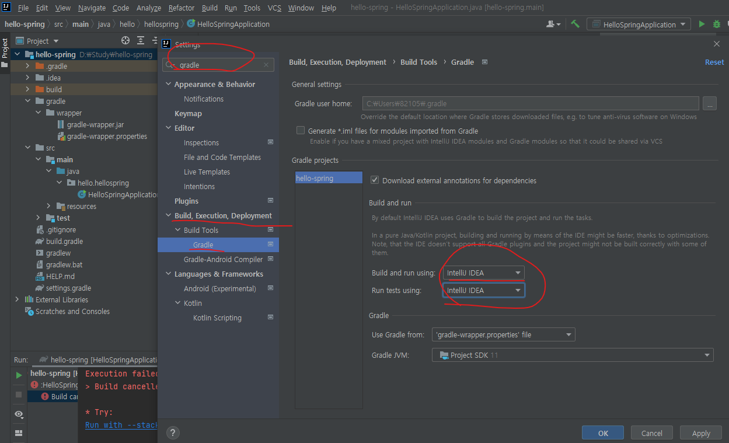Select HelloSpringApplication class in tree

click(118, 194)
